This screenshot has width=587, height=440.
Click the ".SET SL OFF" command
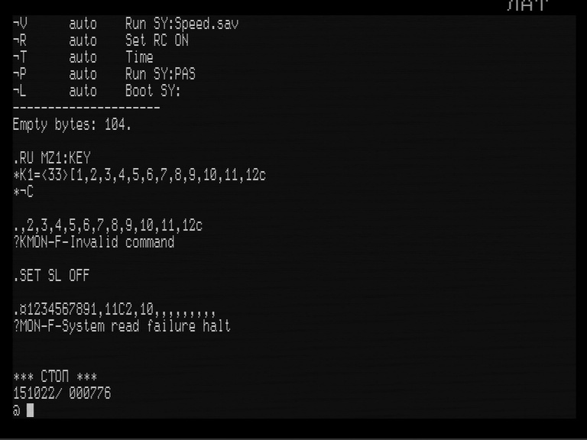pos(52,276)
